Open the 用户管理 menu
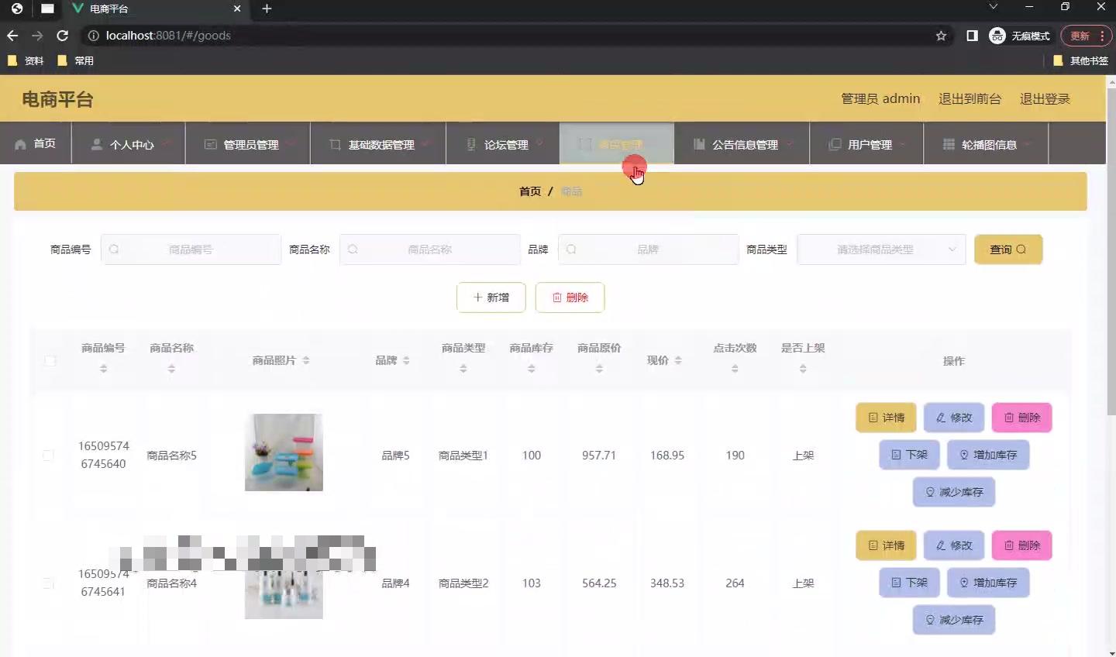This screenshot has width=1116, height=657. click(866, 144)
